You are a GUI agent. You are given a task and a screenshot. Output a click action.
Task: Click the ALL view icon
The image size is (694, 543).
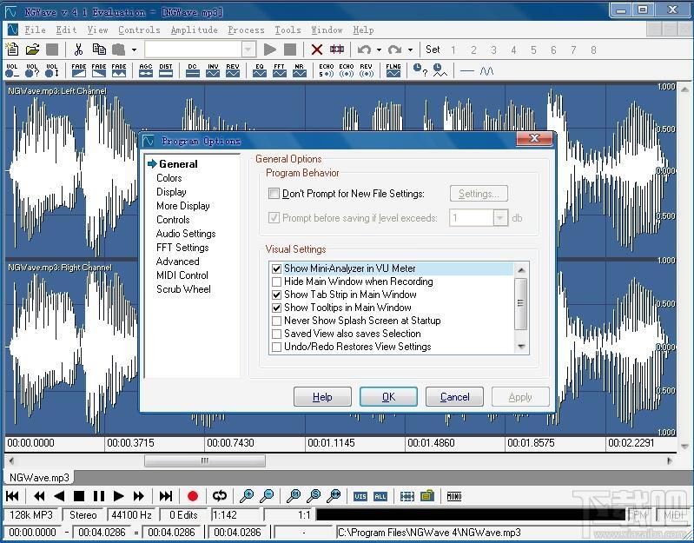pyautogui.click(x=380, y=497)
